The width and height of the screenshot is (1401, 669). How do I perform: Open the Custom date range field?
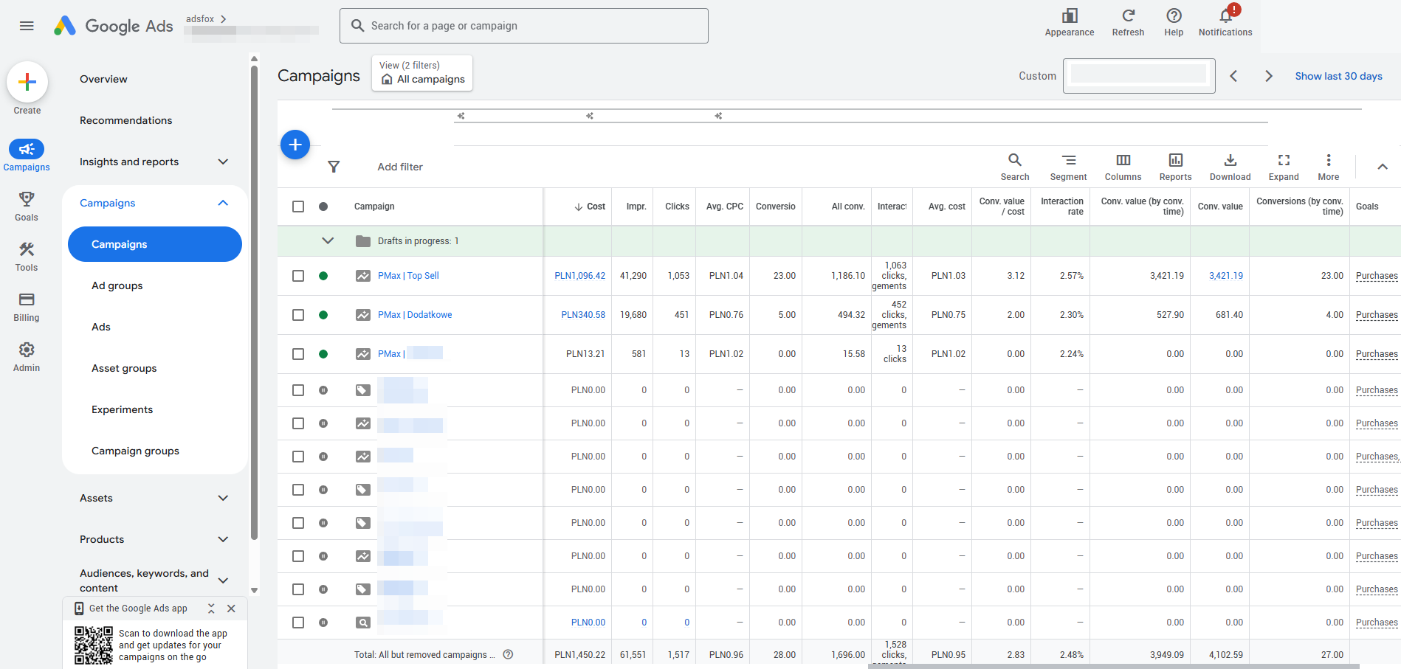(1139, 76)
